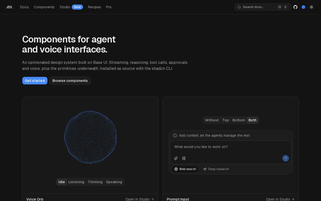Open the Pro nav item
The image size is (321, 201).
tap(109, 7)
